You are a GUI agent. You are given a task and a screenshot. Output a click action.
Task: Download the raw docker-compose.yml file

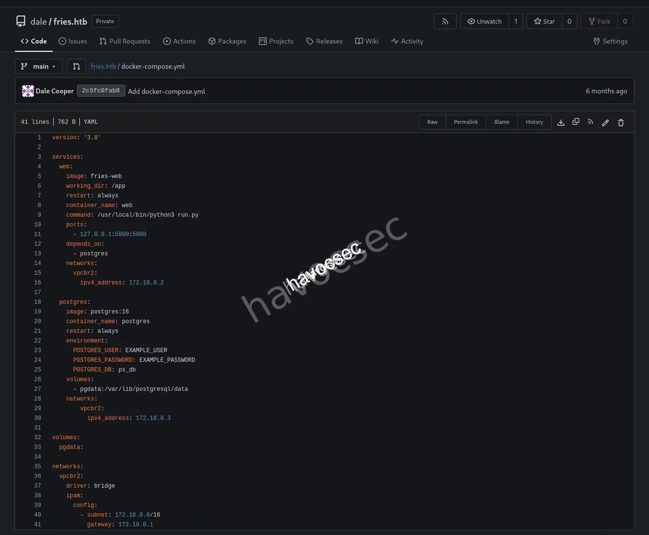pos(560,122)
